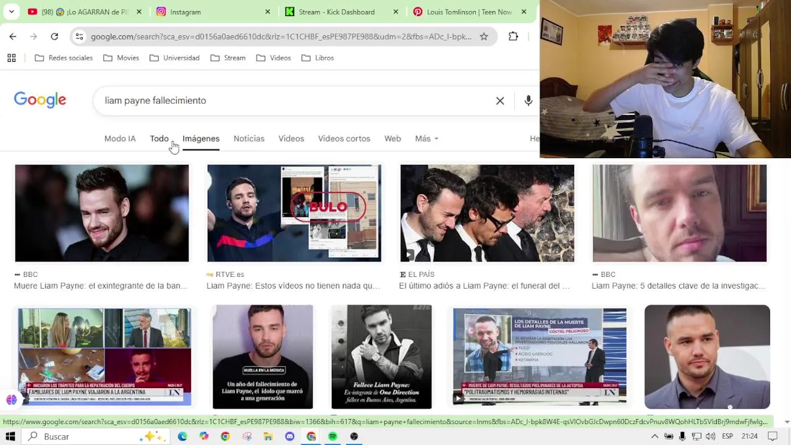Viewport: 791px width, 445px height.
Task: Click the purple floating extension icon
Action: pos(12,400)
